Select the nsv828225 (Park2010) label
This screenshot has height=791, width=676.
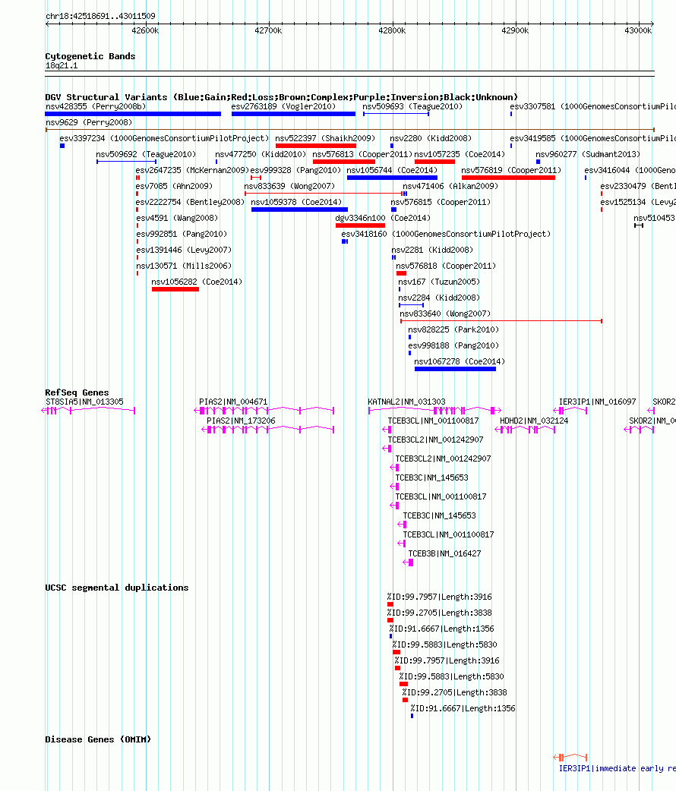(453, 329)
